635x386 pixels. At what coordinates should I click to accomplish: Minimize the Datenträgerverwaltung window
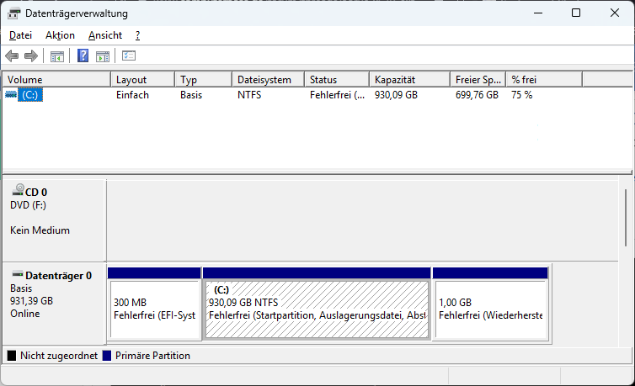[x=538, y=13]
